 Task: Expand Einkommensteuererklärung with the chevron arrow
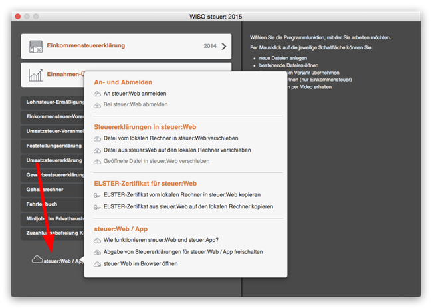pyautogui.click(x=224, y=47)
